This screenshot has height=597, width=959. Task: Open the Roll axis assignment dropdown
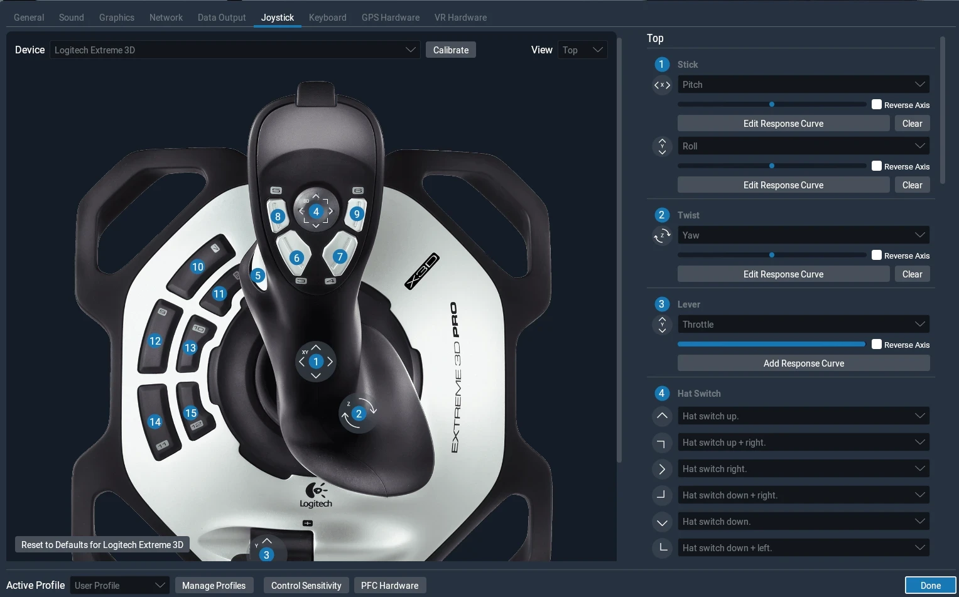click(804, 146)
